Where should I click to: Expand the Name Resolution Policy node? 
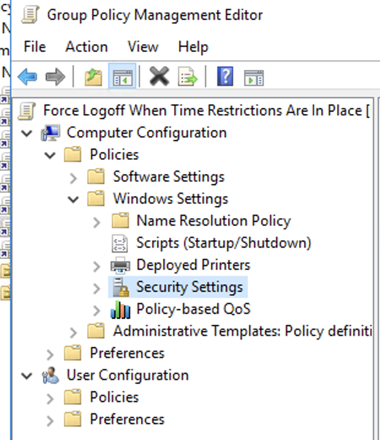pyautogui.click(x=97, y=222)
